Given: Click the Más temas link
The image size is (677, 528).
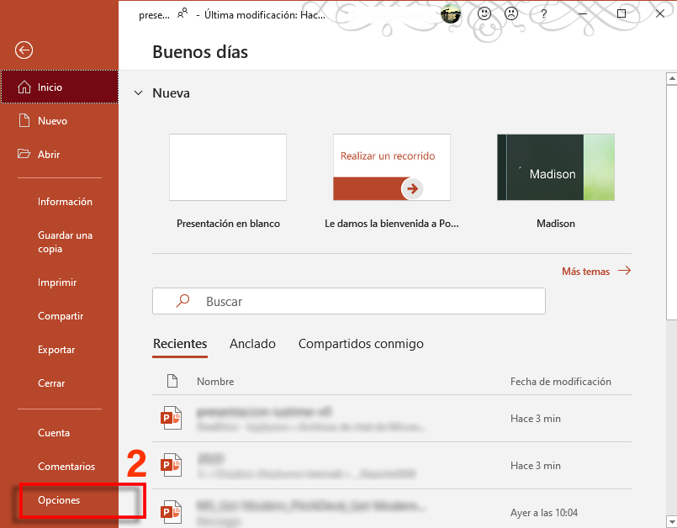Looking at the screenshot, I should tap(585, 271).
